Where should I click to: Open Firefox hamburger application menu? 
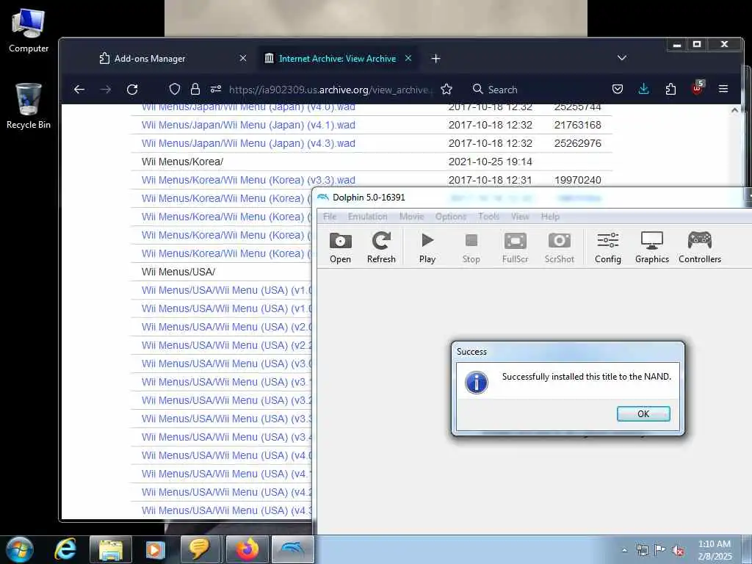(x=723, y=89)
